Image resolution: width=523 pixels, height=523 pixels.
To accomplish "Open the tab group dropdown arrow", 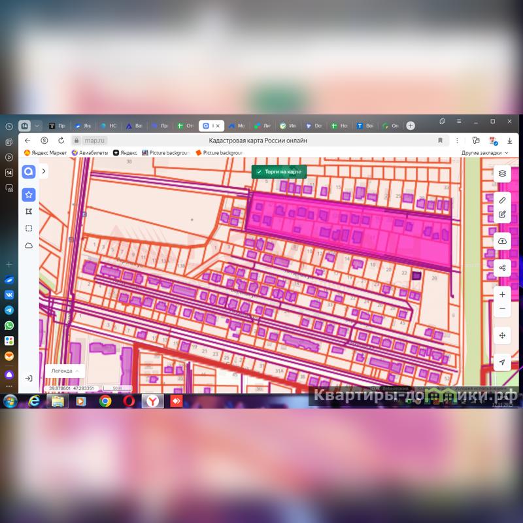I will click(37, 126).
